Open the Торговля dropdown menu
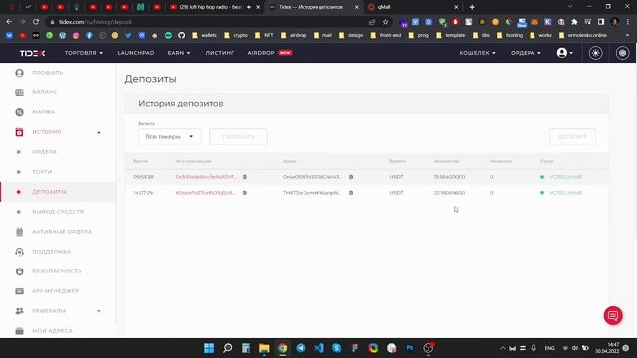This screenshot has width=637, height=358. coord(84,53)
